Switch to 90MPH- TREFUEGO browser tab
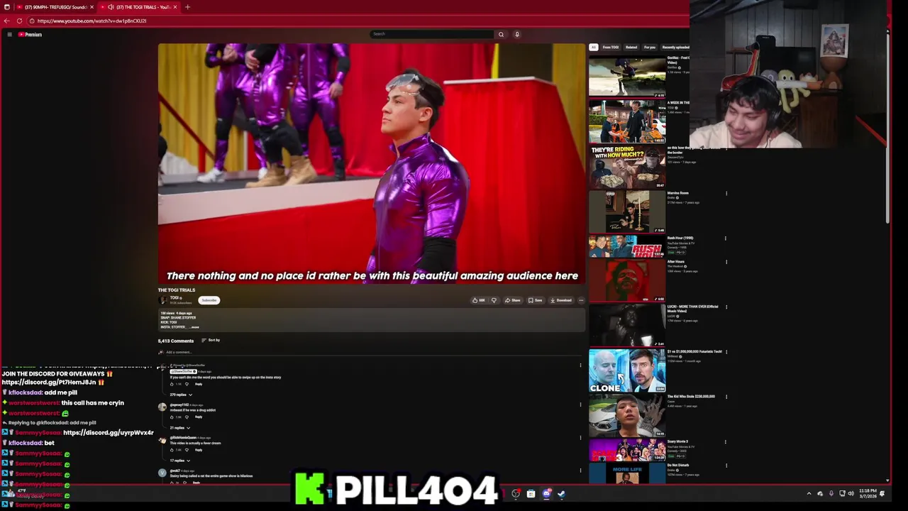 [56, 7]
